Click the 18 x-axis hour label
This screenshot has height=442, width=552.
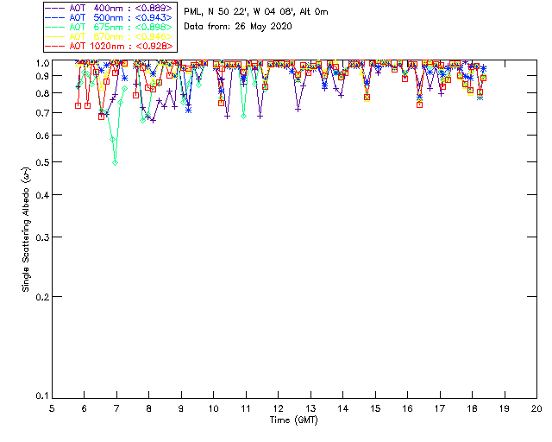tap(472, 408)
